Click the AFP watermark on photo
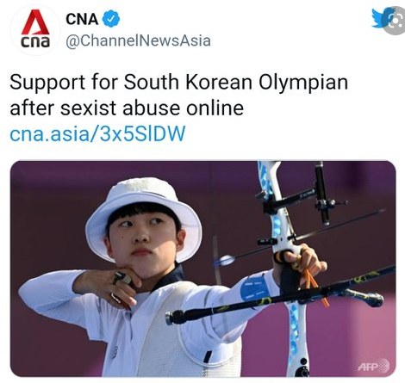The image size is (405, 383). [x=373, y=366]
